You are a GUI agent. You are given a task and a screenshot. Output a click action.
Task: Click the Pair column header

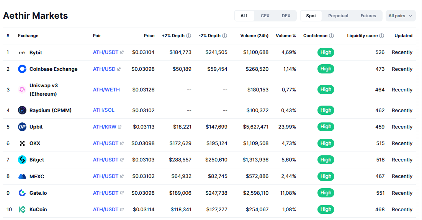click(x=97, y=36)
